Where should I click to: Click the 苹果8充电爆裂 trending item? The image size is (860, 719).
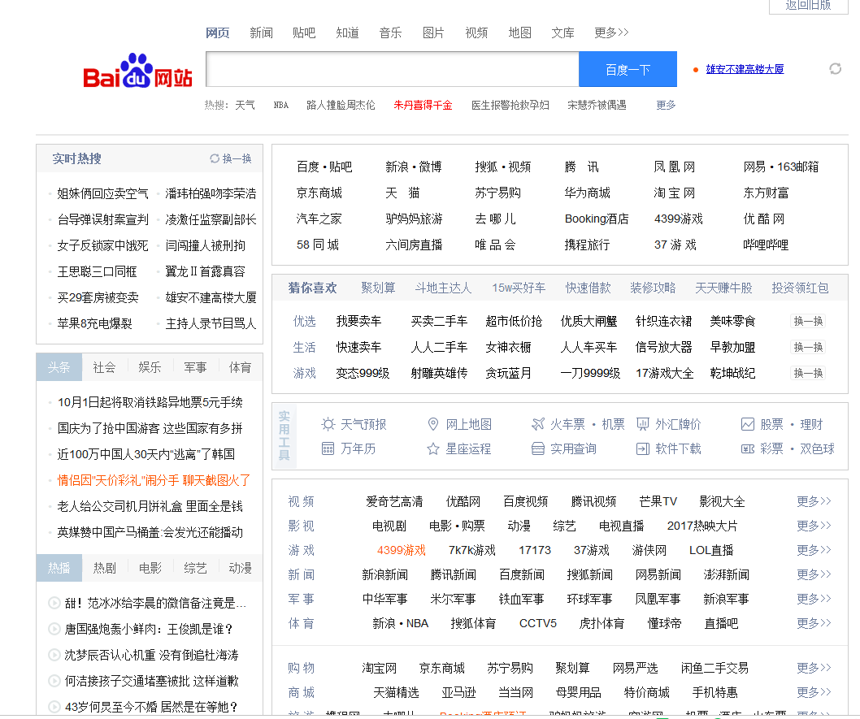tap(95, 323)
